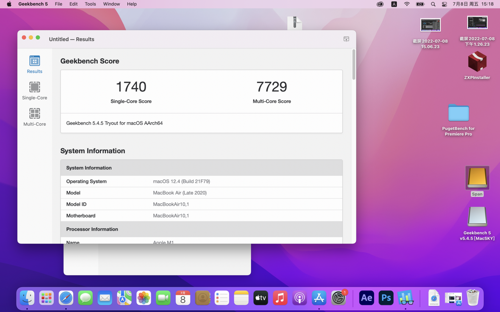The height and width of the screenshot is (312, 500).
Task: Open Contacts from the Dock
Action: coord(202,298)
